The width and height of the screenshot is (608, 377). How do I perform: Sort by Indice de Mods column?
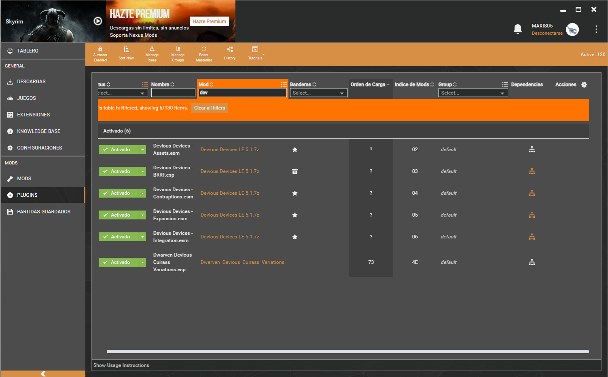tap(414, 84)
